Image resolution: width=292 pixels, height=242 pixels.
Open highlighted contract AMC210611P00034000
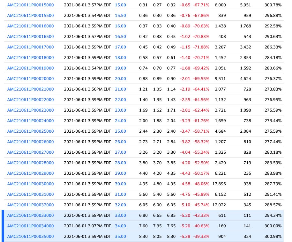pos(30,226)
